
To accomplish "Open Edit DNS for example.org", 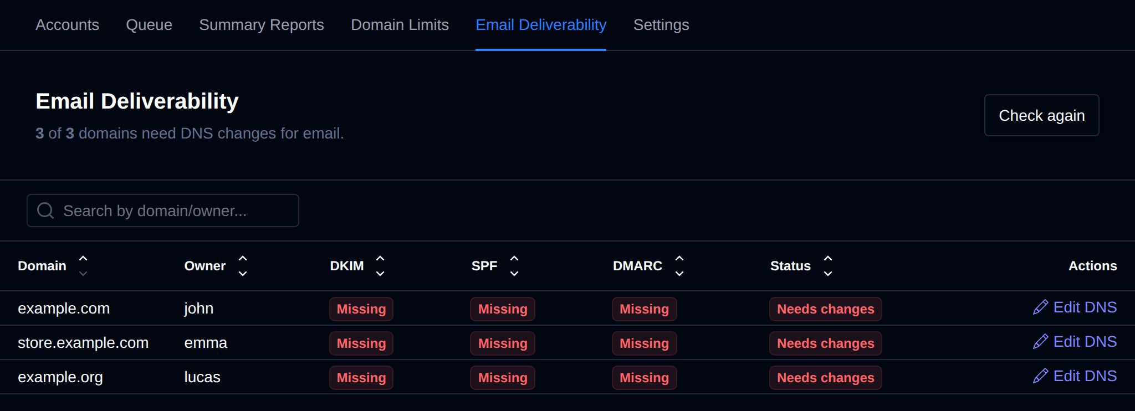I will pyautogui.click(x=1075, y=376).
